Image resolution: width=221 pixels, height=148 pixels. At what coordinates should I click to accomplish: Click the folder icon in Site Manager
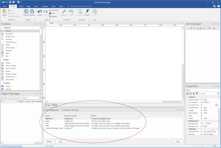click(200, 28)
